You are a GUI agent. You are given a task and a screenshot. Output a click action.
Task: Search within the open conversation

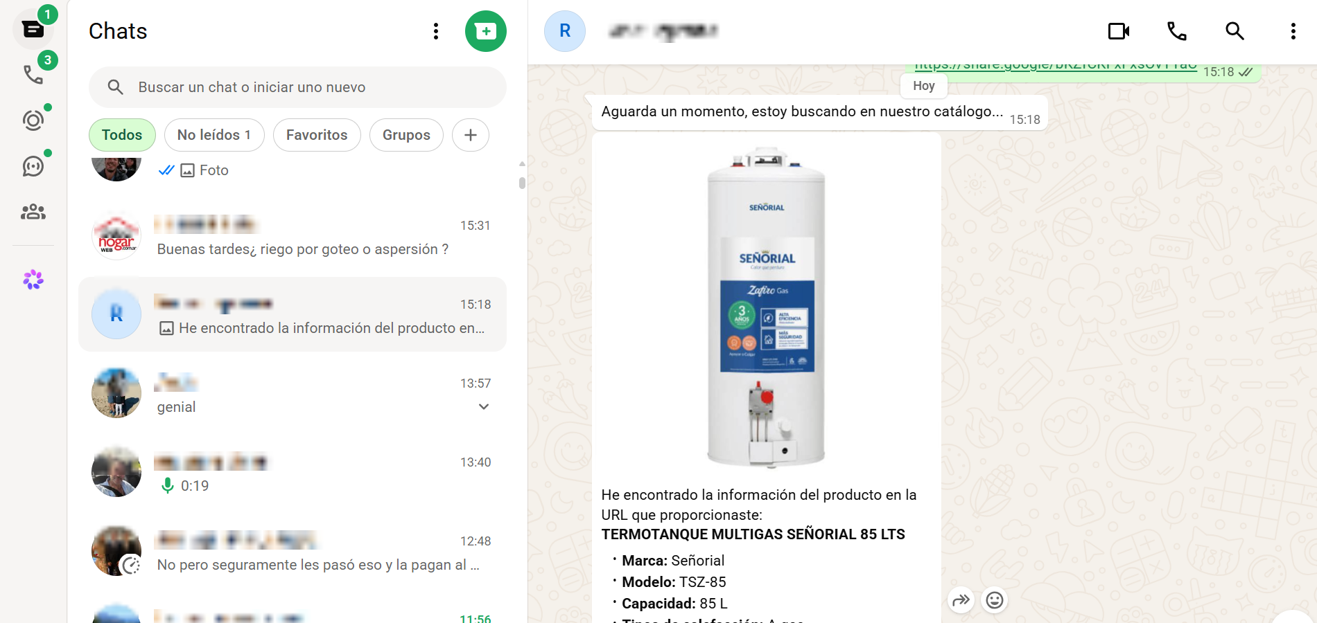point(1235,31)
